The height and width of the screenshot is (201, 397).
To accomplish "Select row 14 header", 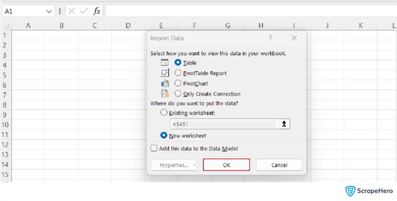I will pyautogui.click(x=5, y=164).
